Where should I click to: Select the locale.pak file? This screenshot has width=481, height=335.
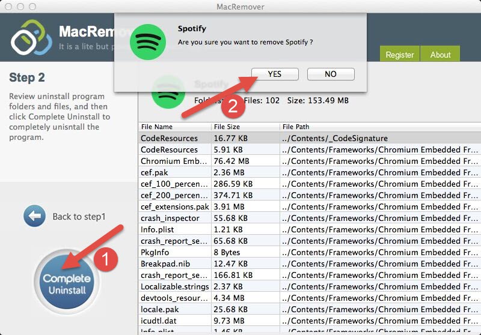click(x=310, y=309)
